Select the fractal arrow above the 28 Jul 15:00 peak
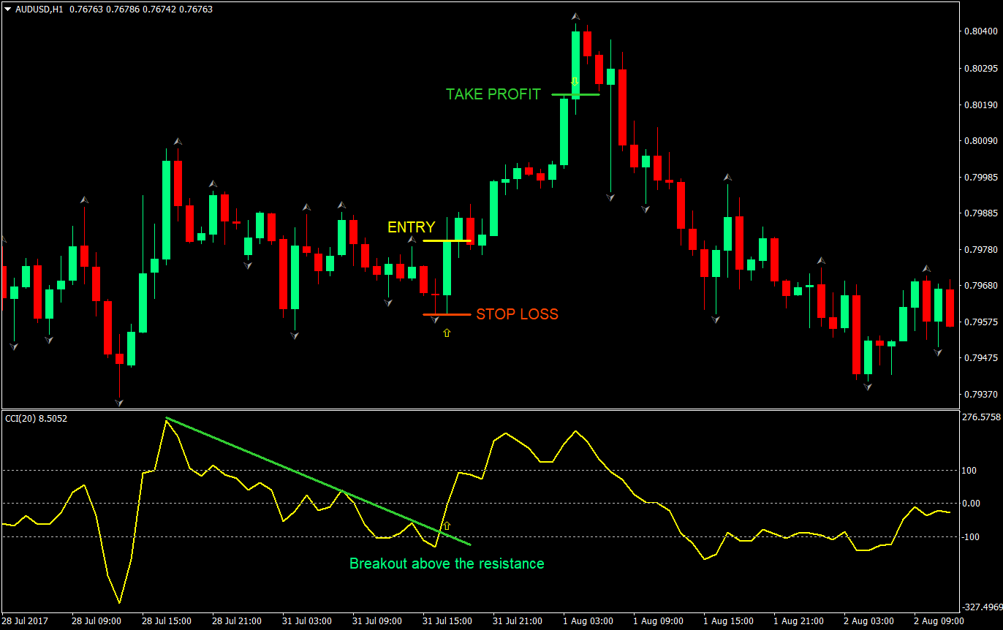The width and height of the screenshot is (1003, 630). (x=177, y=141)
